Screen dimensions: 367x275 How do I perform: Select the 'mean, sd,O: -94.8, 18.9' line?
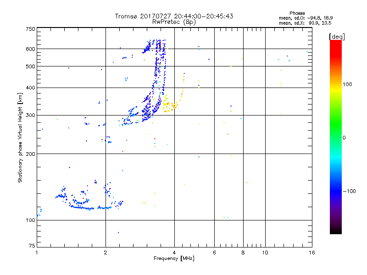point(306,18)
